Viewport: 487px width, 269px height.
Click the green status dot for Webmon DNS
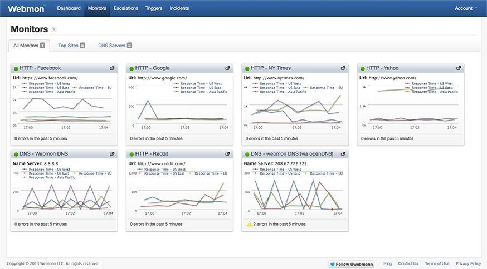coord(16,155)
